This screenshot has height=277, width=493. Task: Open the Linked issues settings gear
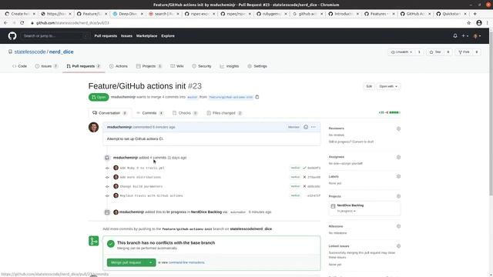click(398, 246)
